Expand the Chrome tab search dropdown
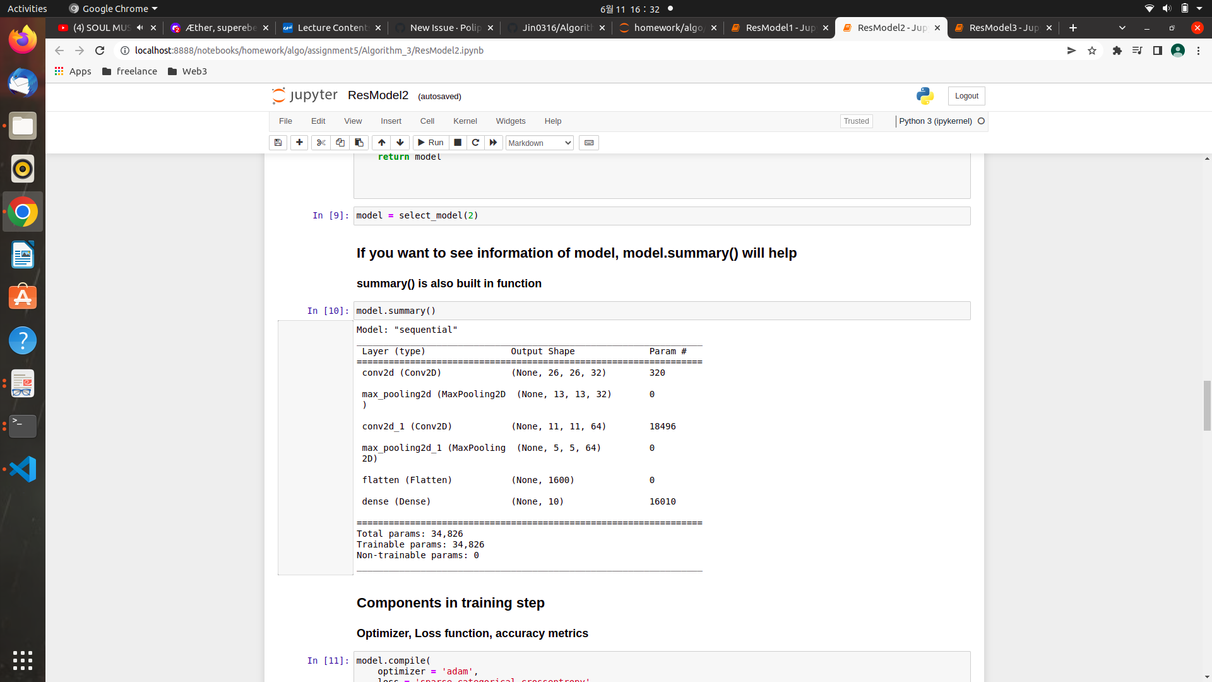 (x=1122, y=28)
